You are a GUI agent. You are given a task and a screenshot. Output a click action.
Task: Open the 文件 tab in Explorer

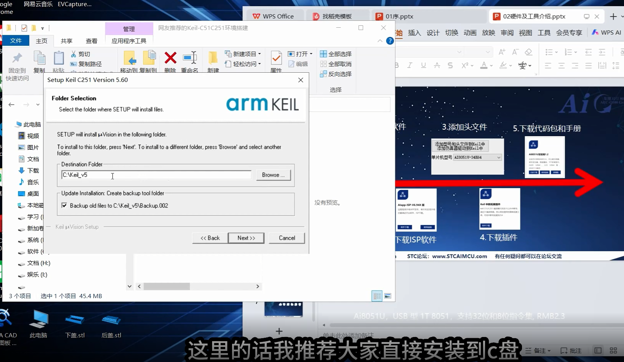(x=16, y=40)
